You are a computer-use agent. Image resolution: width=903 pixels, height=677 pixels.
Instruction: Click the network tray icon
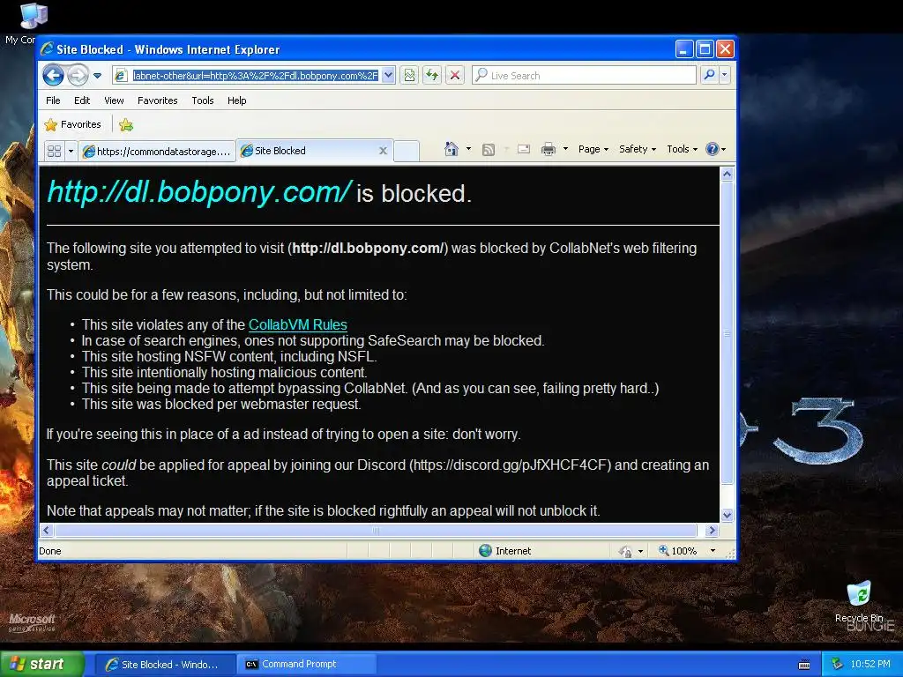click(838, 665)
